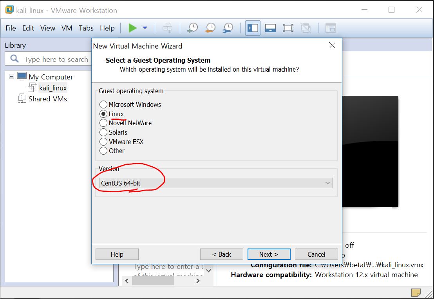Click the kali_linux.vmx configuration file path

(369, 265)
